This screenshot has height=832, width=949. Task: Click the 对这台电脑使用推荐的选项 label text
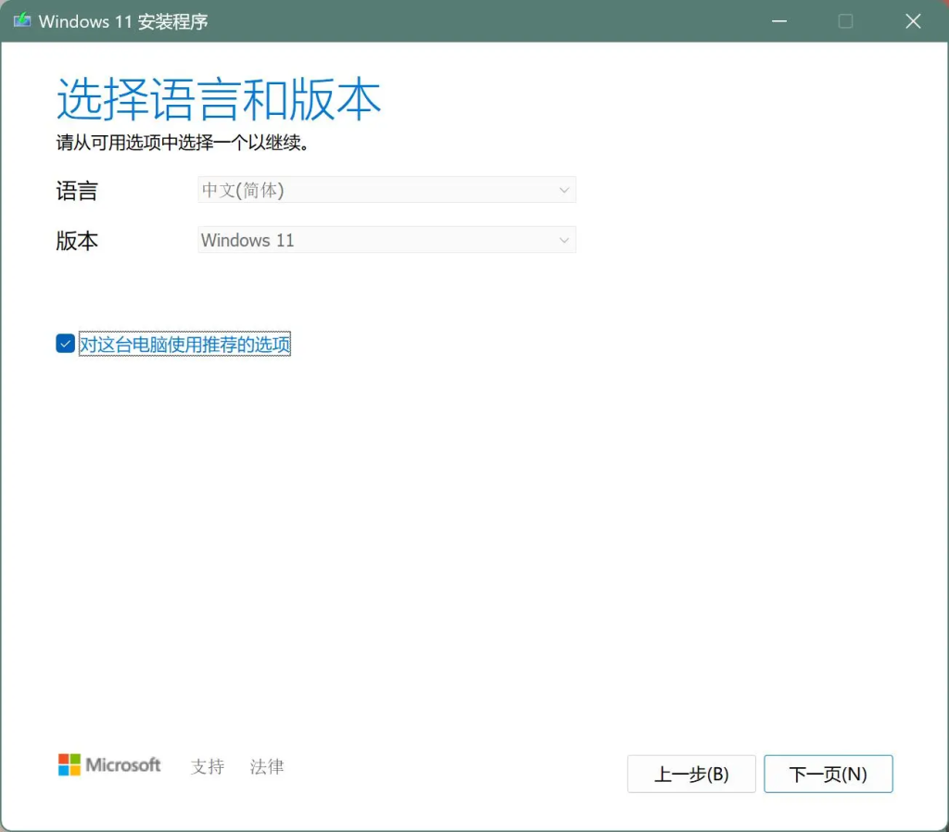coord(184,345)
